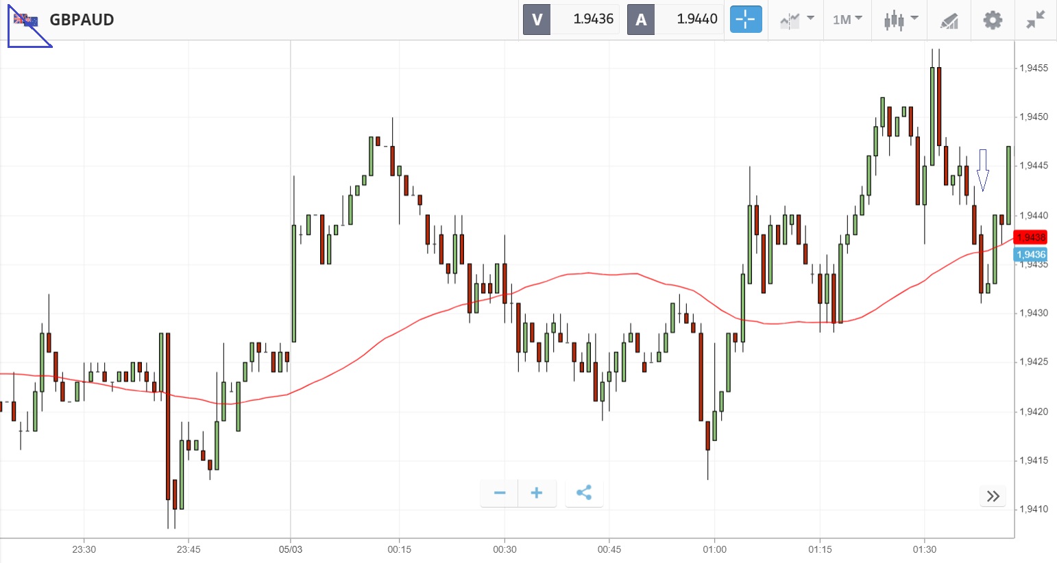This screenshot has width=1057, height=563.
Task: Zoom in with the plus button
Action: 537,493
